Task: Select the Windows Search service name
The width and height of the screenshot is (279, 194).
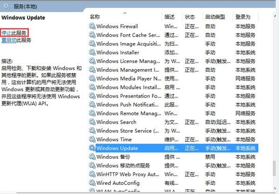Action: click(x=116, y=122)
